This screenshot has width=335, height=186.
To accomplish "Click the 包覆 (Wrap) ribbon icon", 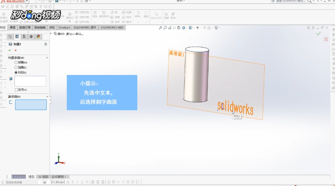I will (x=127, y=12).
